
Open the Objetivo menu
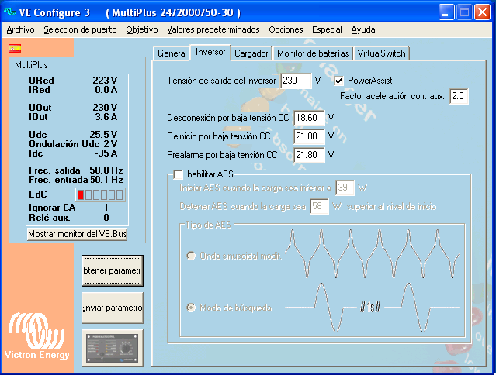pyautogui.click(x=142, y=29)
